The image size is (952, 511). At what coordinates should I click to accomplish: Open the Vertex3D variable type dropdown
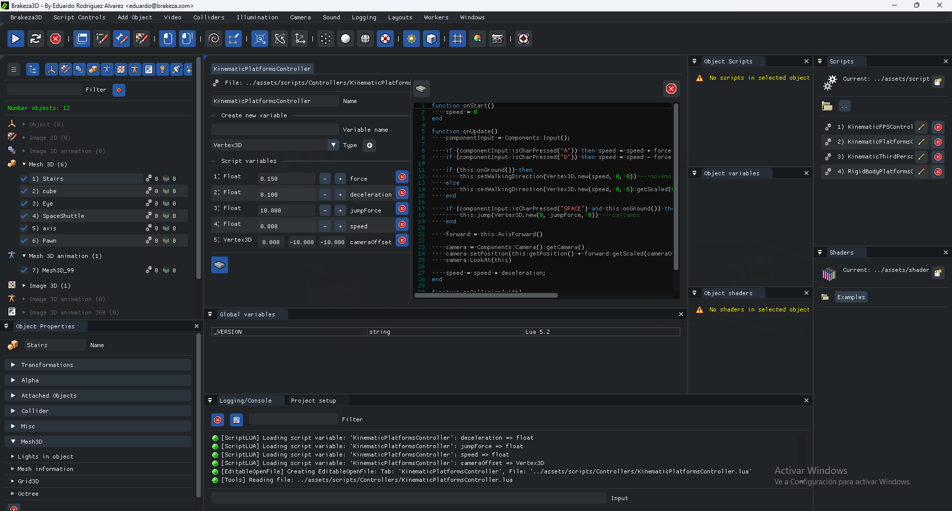[333, 145]
